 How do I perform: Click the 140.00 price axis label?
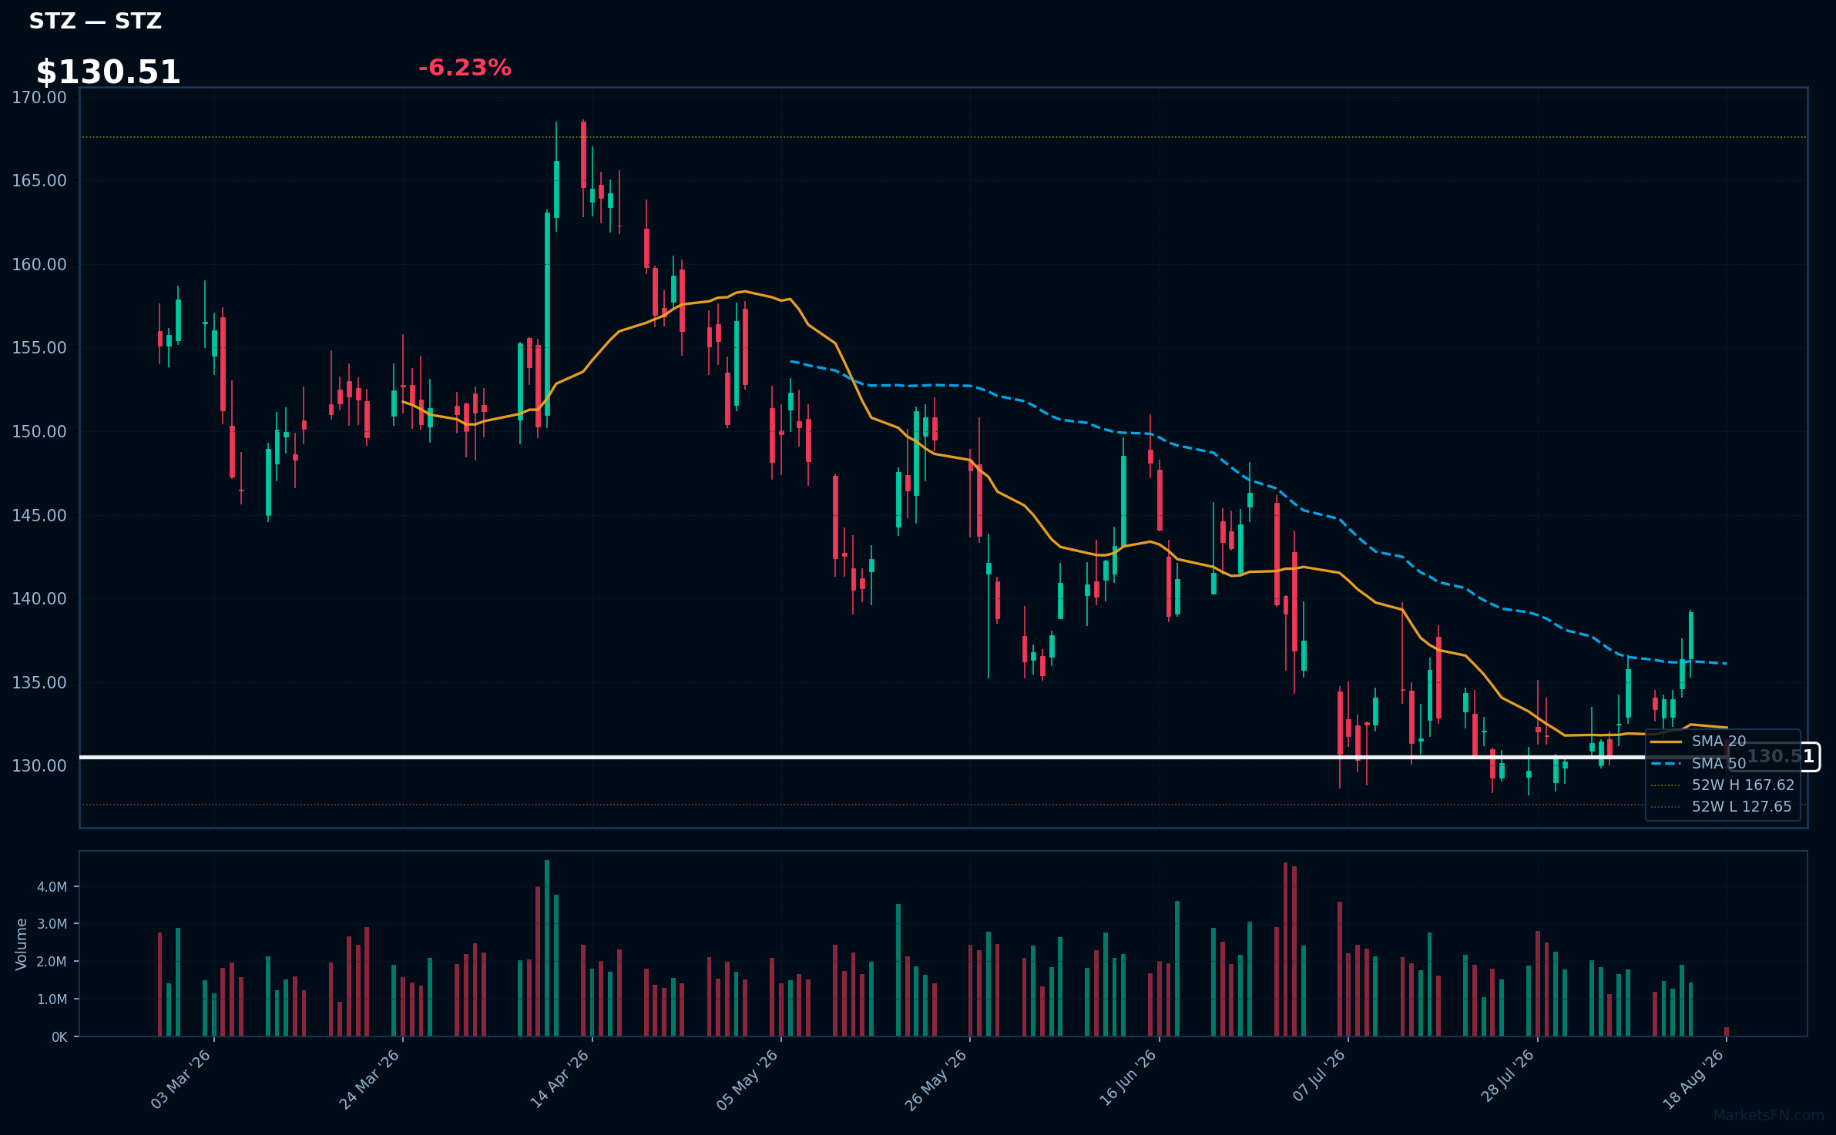point(39,598)
